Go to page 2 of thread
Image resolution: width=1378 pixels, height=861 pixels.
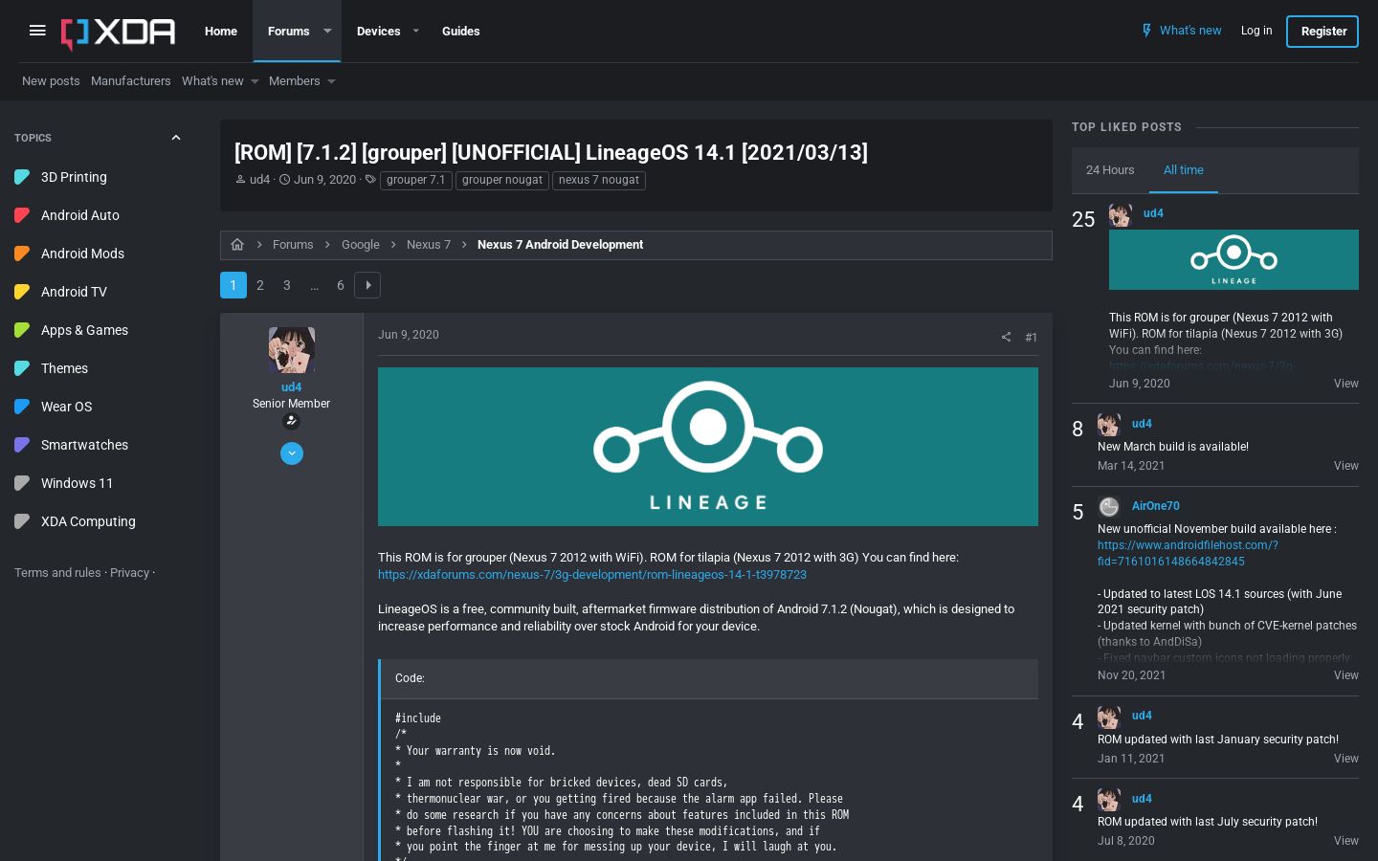tap(260, 285)
